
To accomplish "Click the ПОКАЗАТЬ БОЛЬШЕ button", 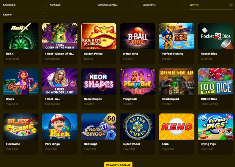I will pyautogui.click(x=118, y=165).
